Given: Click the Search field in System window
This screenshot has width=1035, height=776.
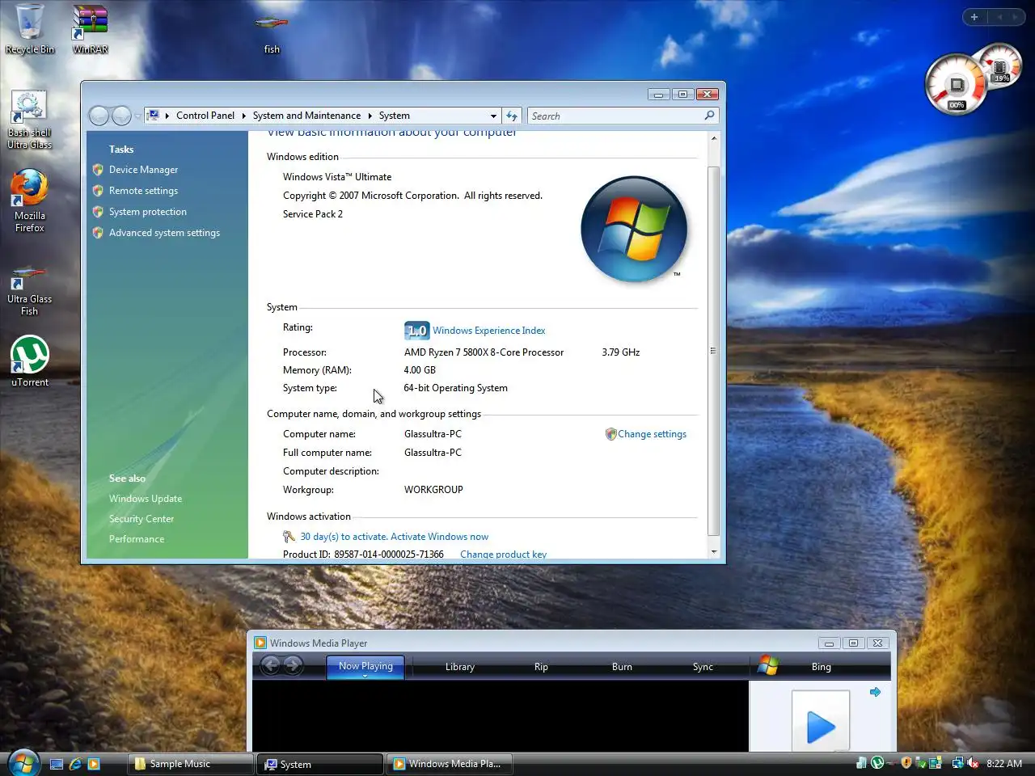Looking at the screenshot, I should click(x=615, y=116).
